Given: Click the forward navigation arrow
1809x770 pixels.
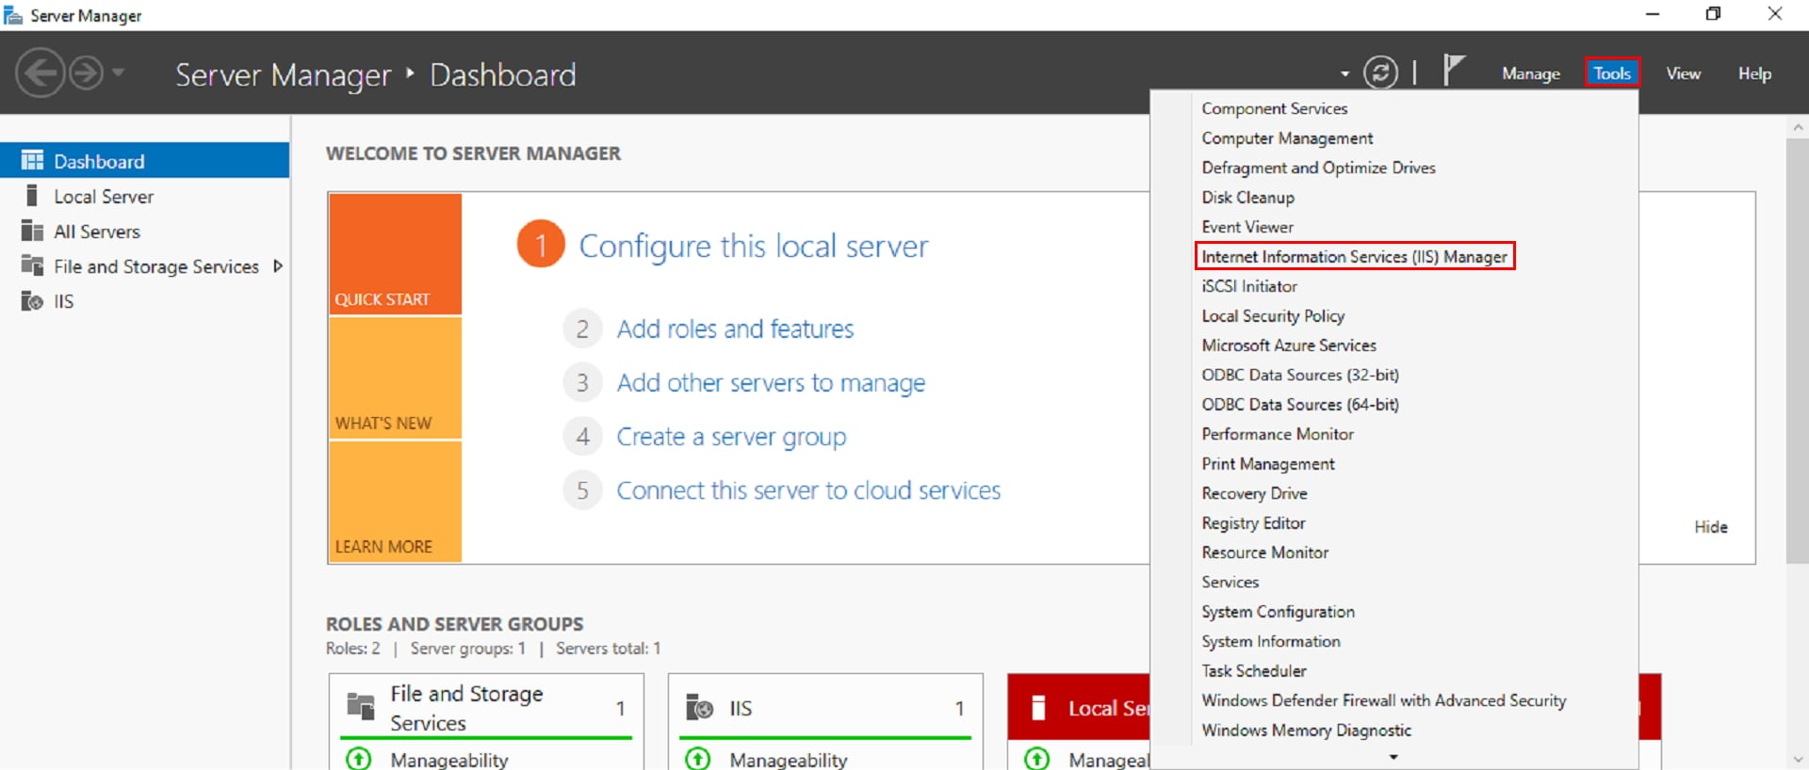Looking at the screenshot, I should coord(87,72).
